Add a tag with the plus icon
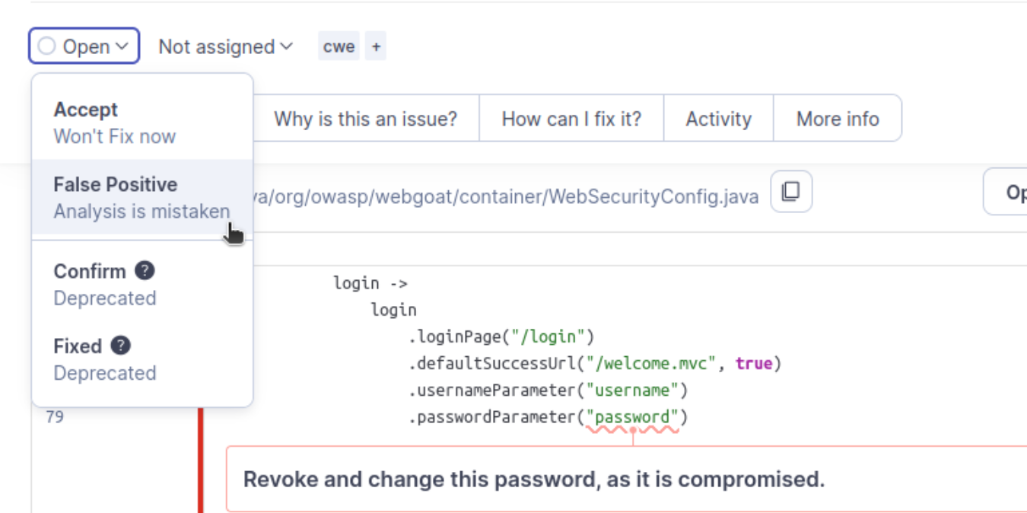The width and height of the screenshot is (1027, 513). pyautogui.click(x=376, y=46)
